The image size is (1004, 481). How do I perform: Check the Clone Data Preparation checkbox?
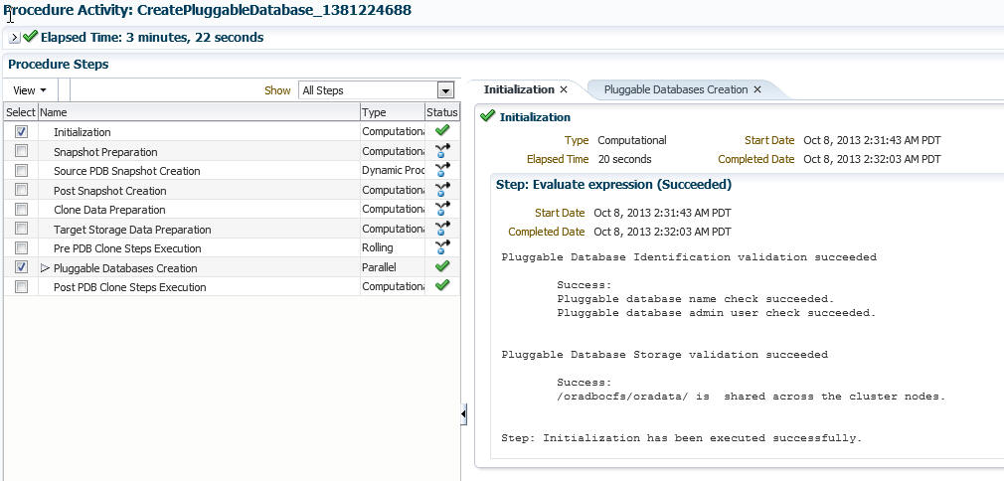pyautogui.click(x=21, y=209)
